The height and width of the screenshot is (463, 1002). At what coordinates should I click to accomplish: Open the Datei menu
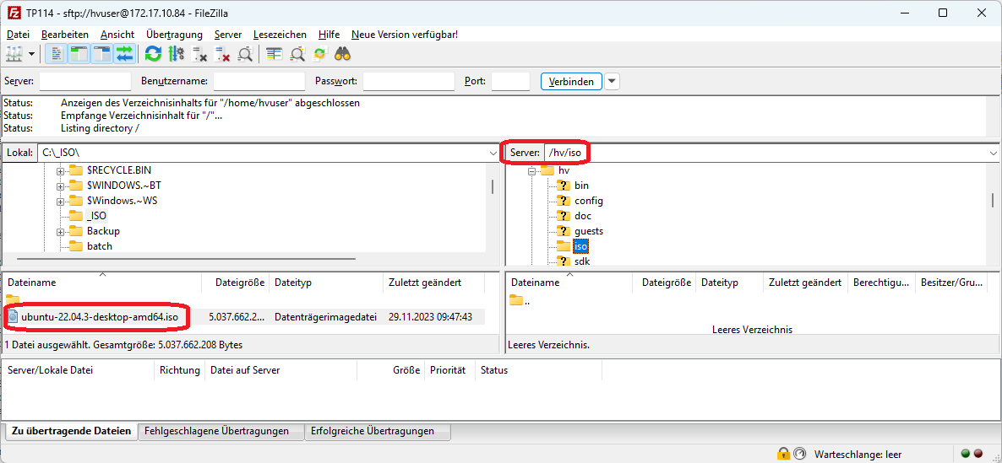point(18,35)
